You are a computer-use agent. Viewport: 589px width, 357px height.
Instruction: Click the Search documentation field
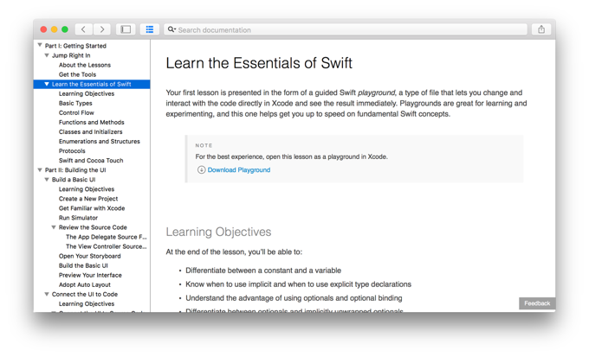346,29
